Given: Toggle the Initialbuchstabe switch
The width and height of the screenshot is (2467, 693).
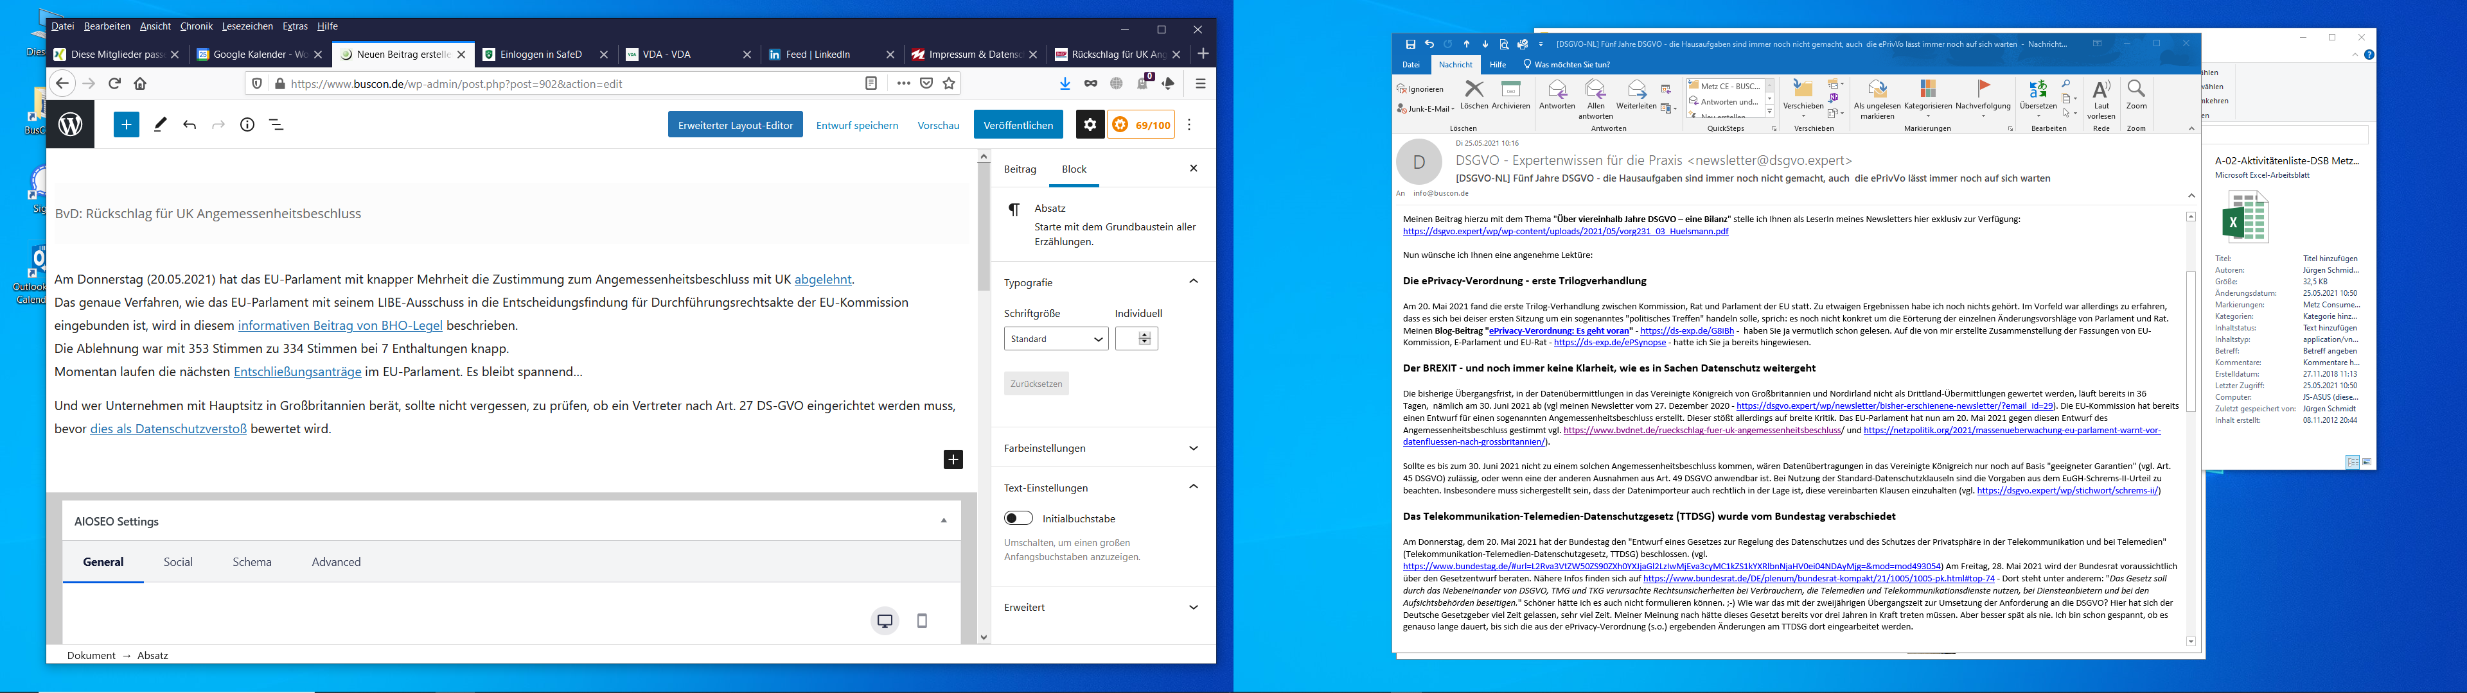Looking at the screenshot, I should 1018,518.
